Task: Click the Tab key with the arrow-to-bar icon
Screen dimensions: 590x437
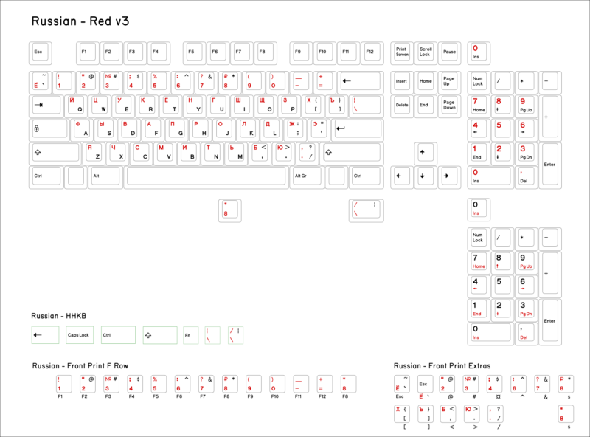Action: click(x=46, y=106)
